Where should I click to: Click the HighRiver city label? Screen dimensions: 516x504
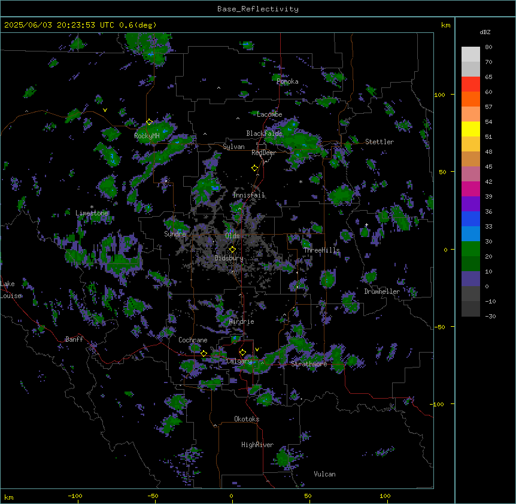pyautogui.click(x=257, y=445)
